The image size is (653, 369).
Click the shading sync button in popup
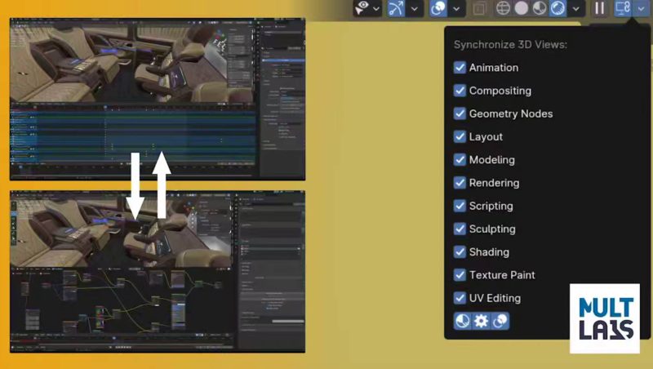463,321
